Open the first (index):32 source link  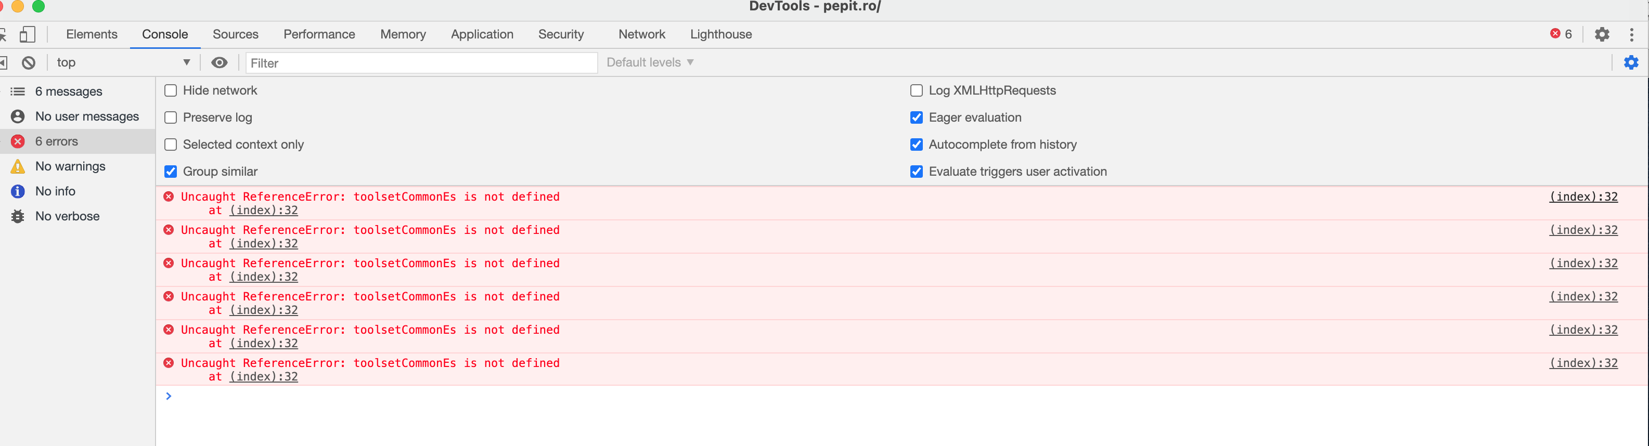(x=1582, y=196)
